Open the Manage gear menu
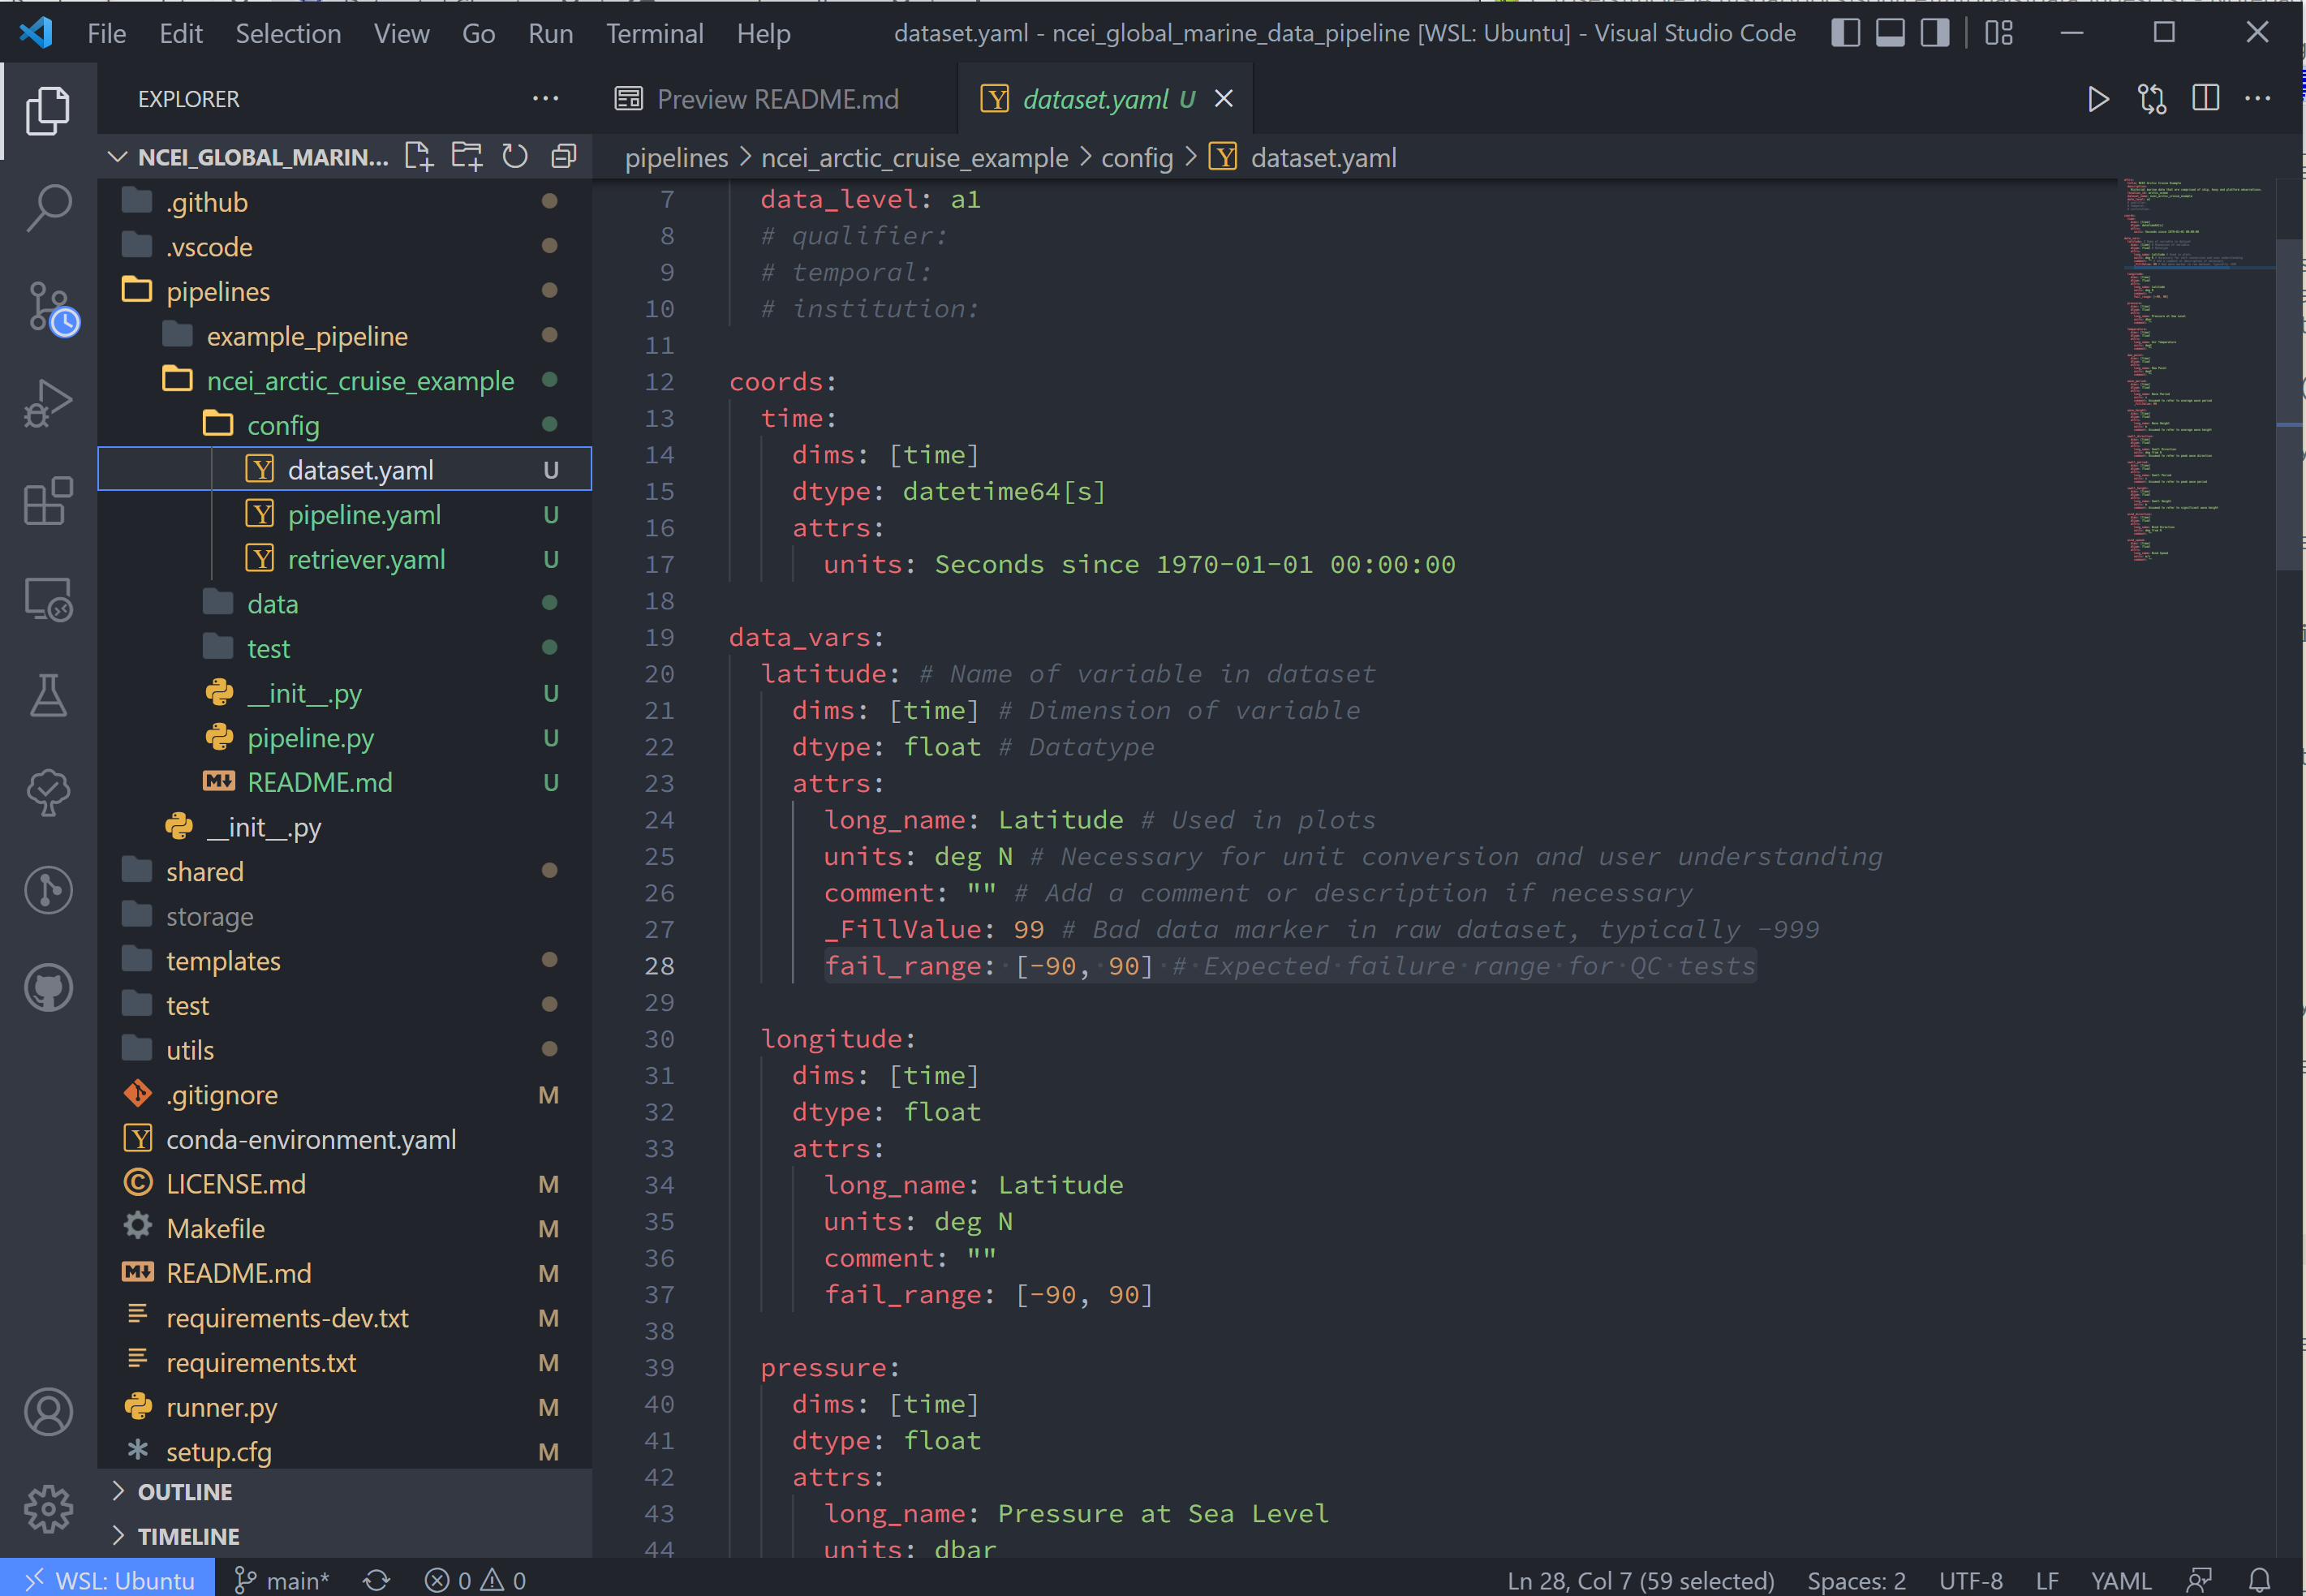Screen dimensions: 2306x1596 click(48, 1509)
